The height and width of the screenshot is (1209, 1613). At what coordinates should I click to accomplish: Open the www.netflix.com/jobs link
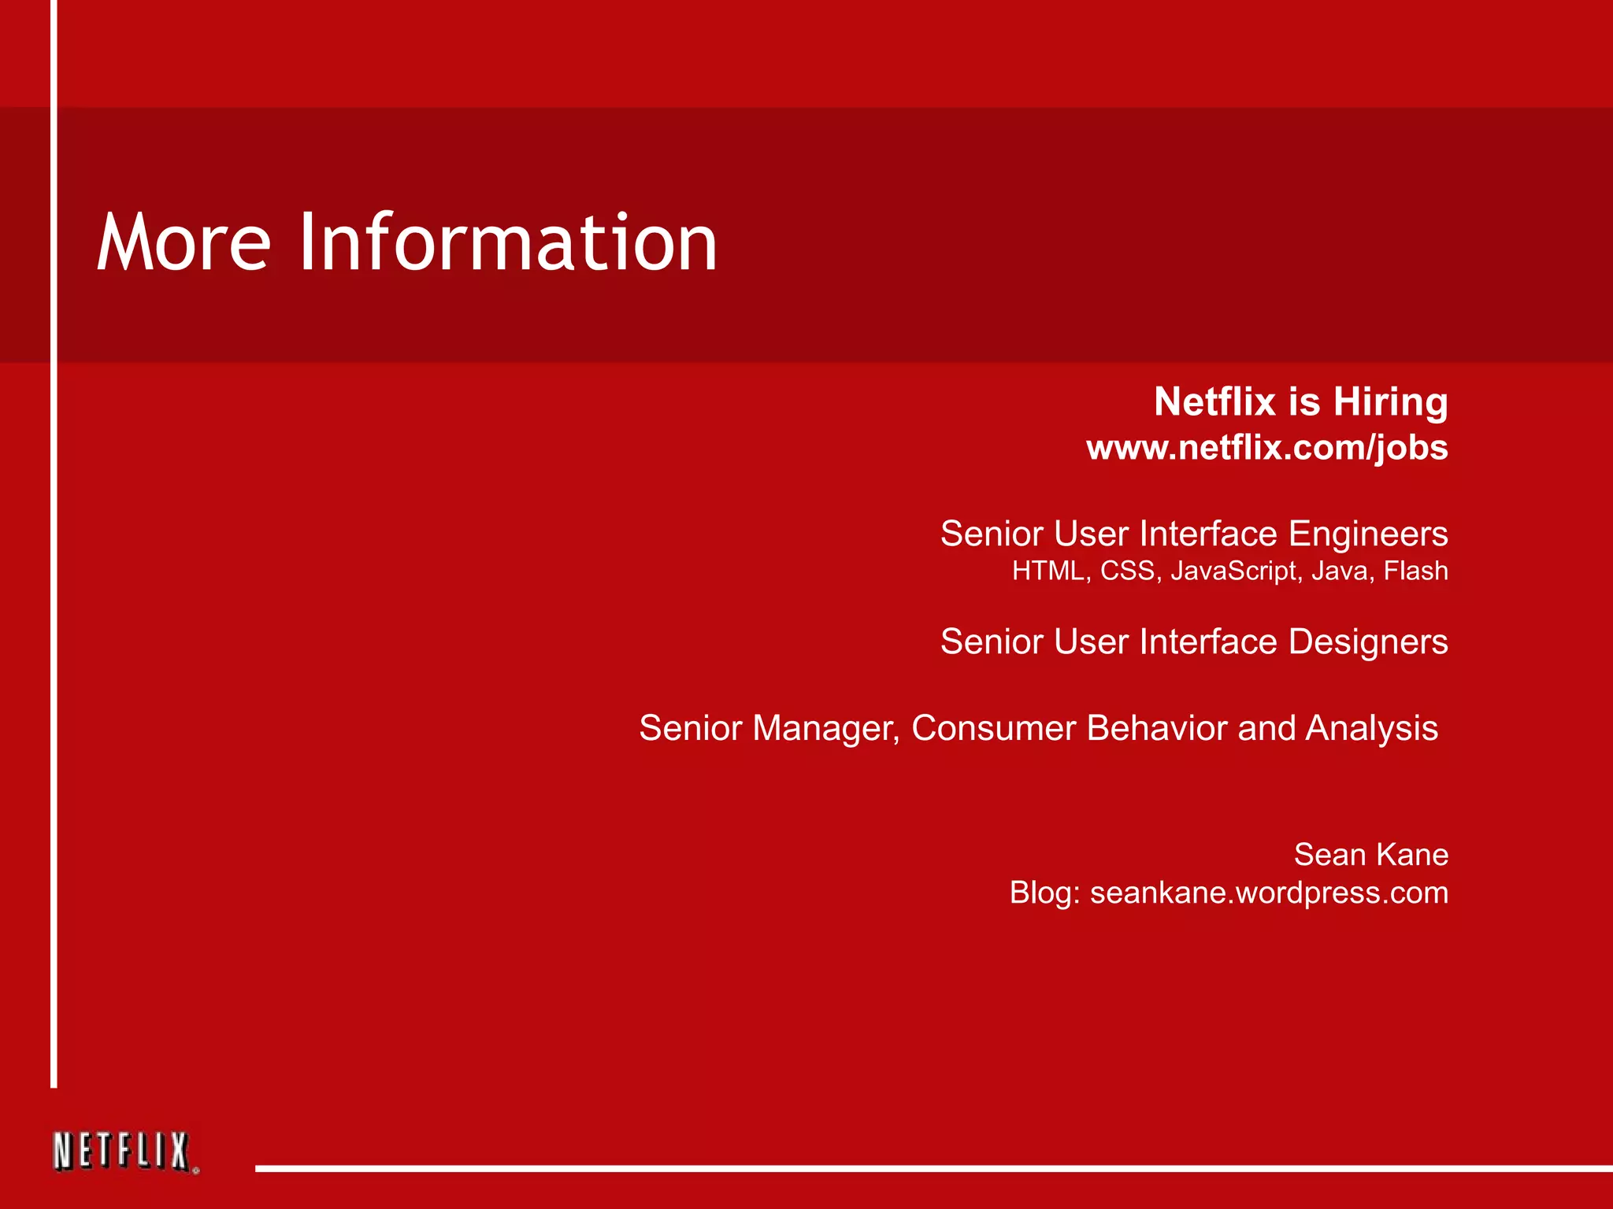pyautogui.click(x=1267, y=449)
